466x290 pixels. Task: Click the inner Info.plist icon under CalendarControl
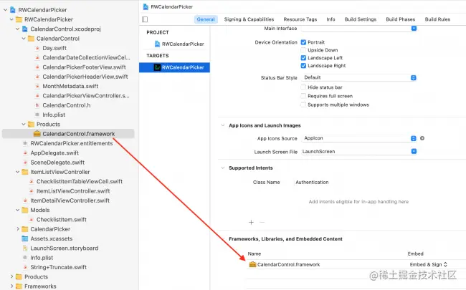point(37,115)
